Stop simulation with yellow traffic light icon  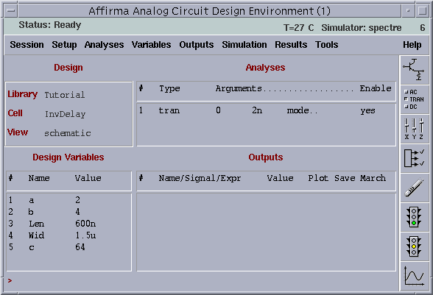click(414, 247)
